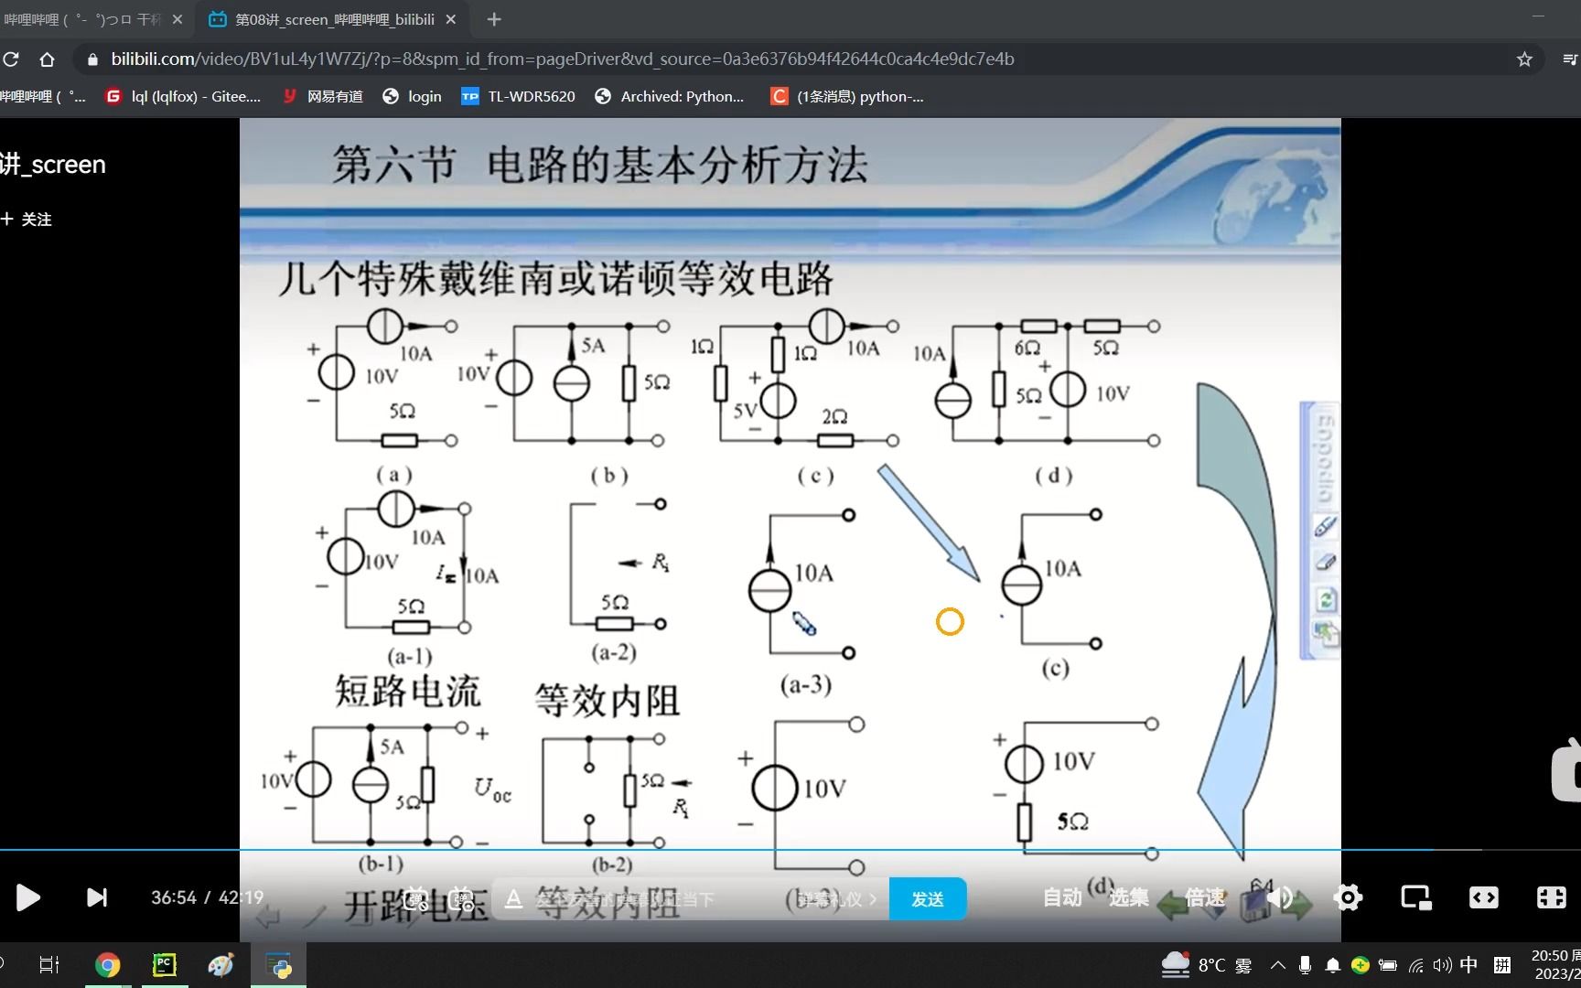This screenshot has width=1581, height=988.
Task: Open the TL-WDR5620 router bookmark
Action: (x=519, y=96)
